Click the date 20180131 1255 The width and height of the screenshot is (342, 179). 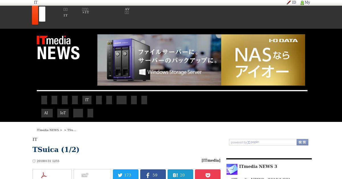click(48, 161)
